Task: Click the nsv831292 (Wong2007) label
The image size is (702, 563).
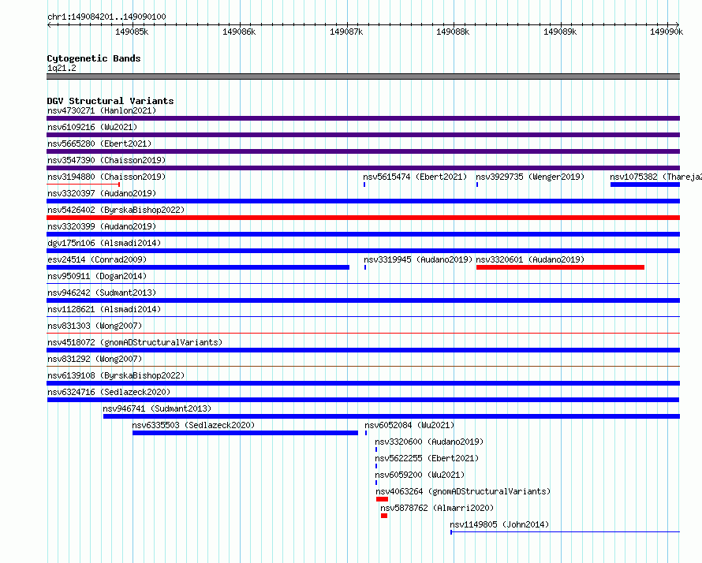Action: [x=95, y=359]
